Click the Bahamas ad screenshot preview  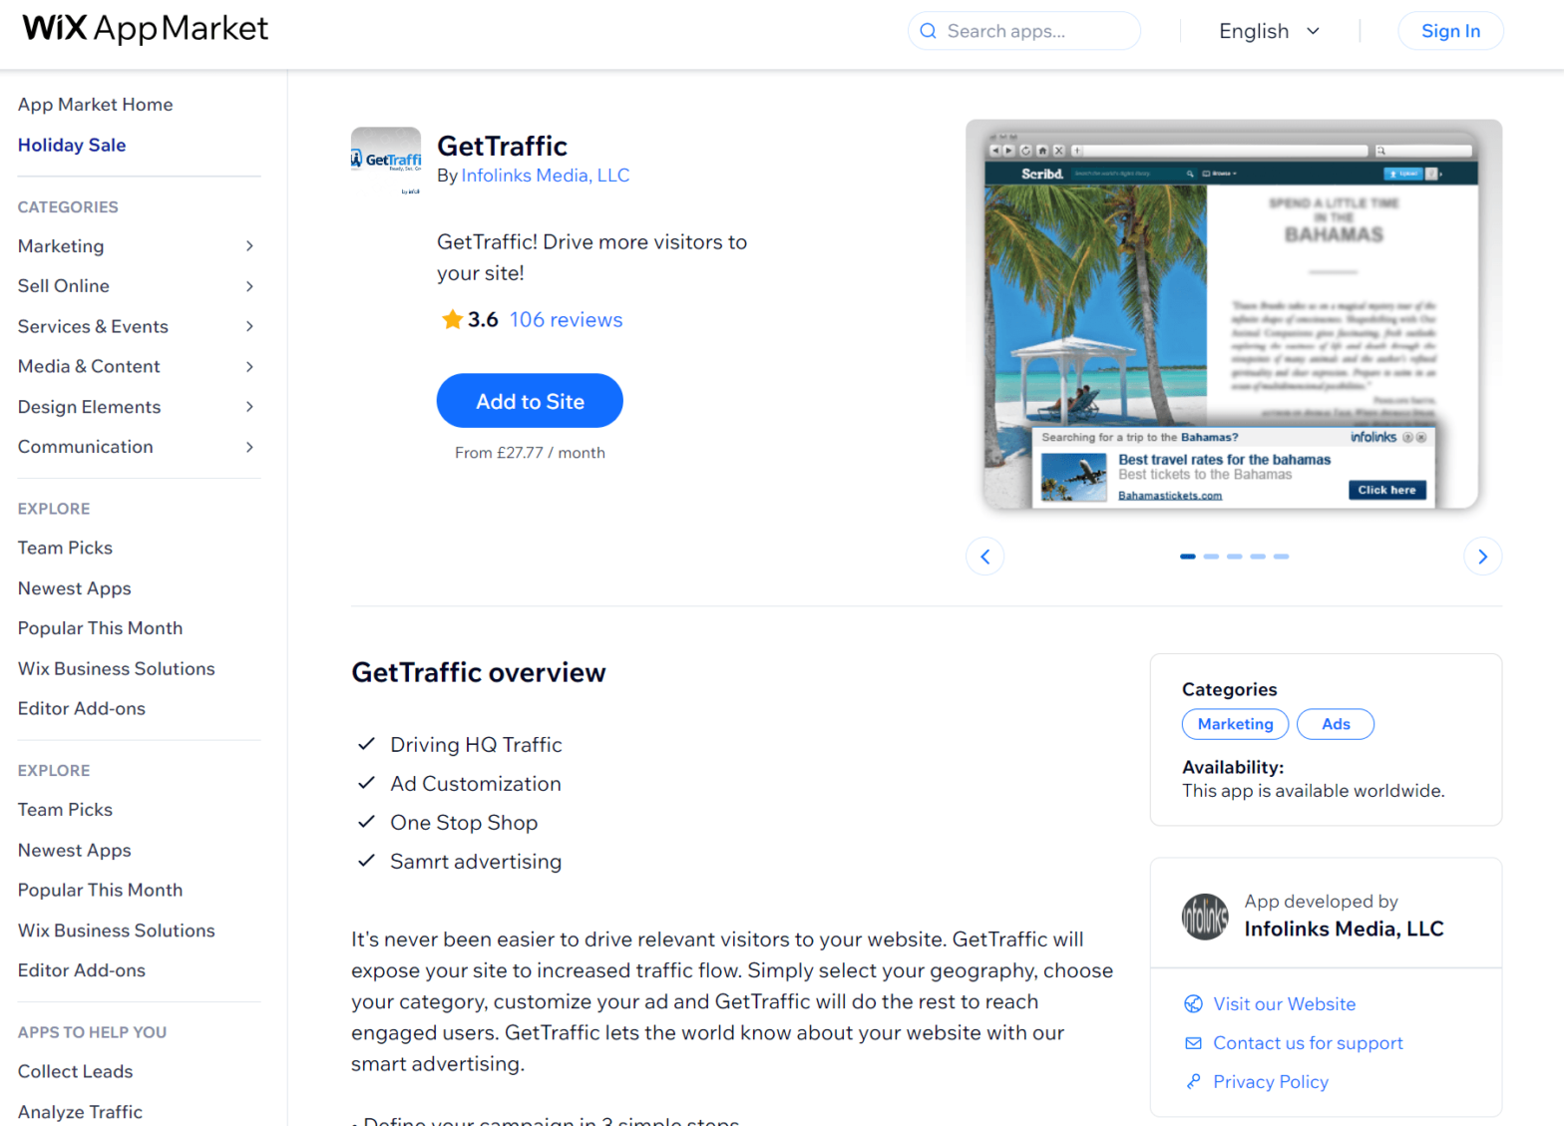(x=1233, y=319)
